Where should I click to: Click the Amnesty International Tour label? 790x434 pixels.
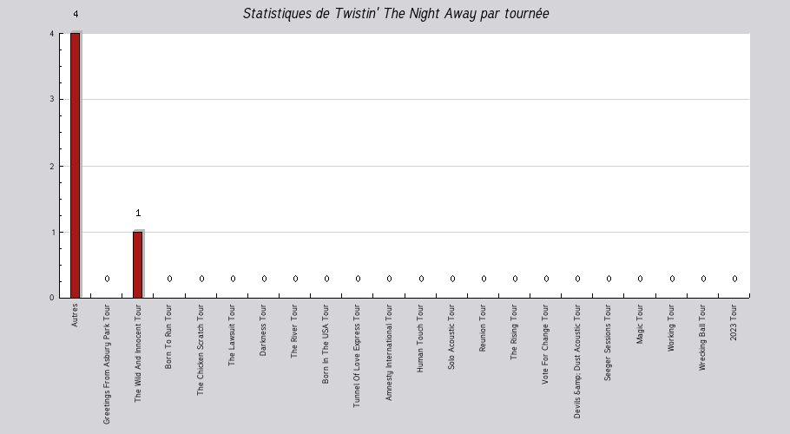tap(388, 352)
